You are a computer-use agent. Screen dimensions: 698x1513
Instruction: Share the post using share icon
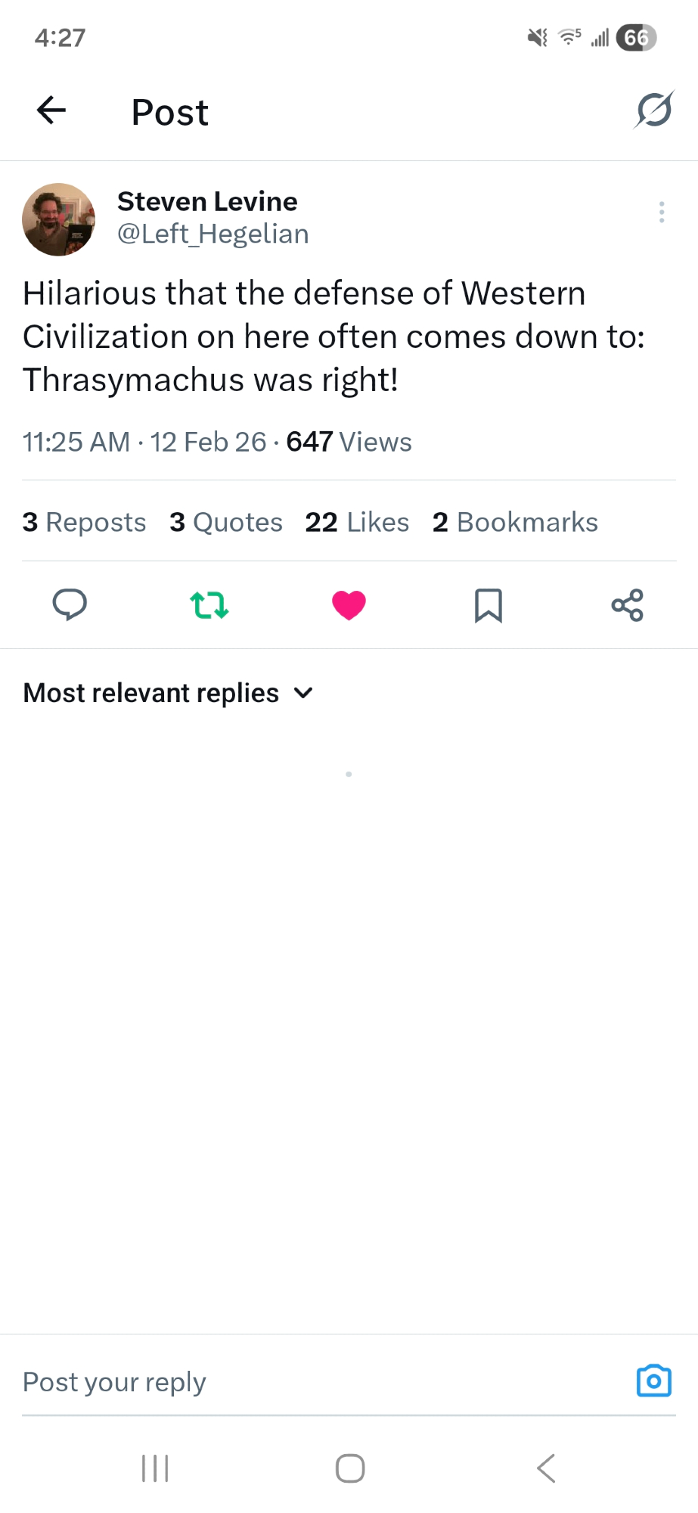pos(627,605)
